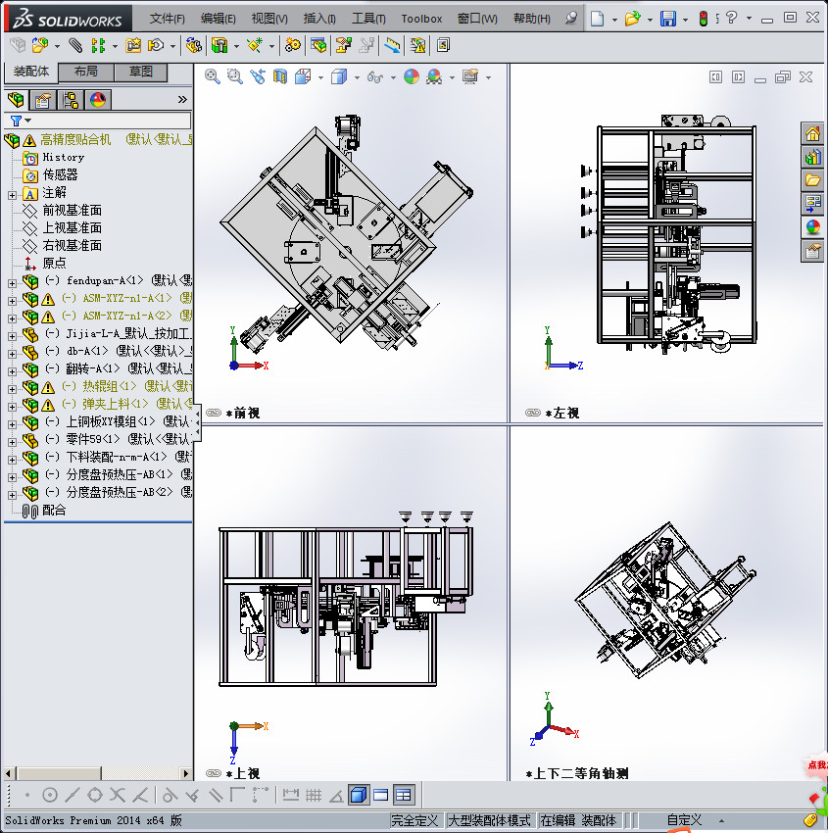Open the filter dropdown in the feature tree

28,121
